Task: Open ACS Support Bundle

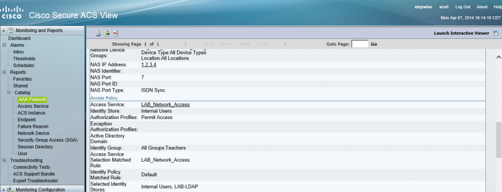Action: [x=34, y=174]
